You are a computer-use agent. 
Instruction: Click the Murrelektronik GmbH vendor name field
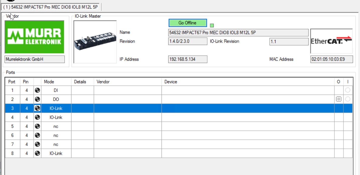pyautogui.click(x=35, y=59)
